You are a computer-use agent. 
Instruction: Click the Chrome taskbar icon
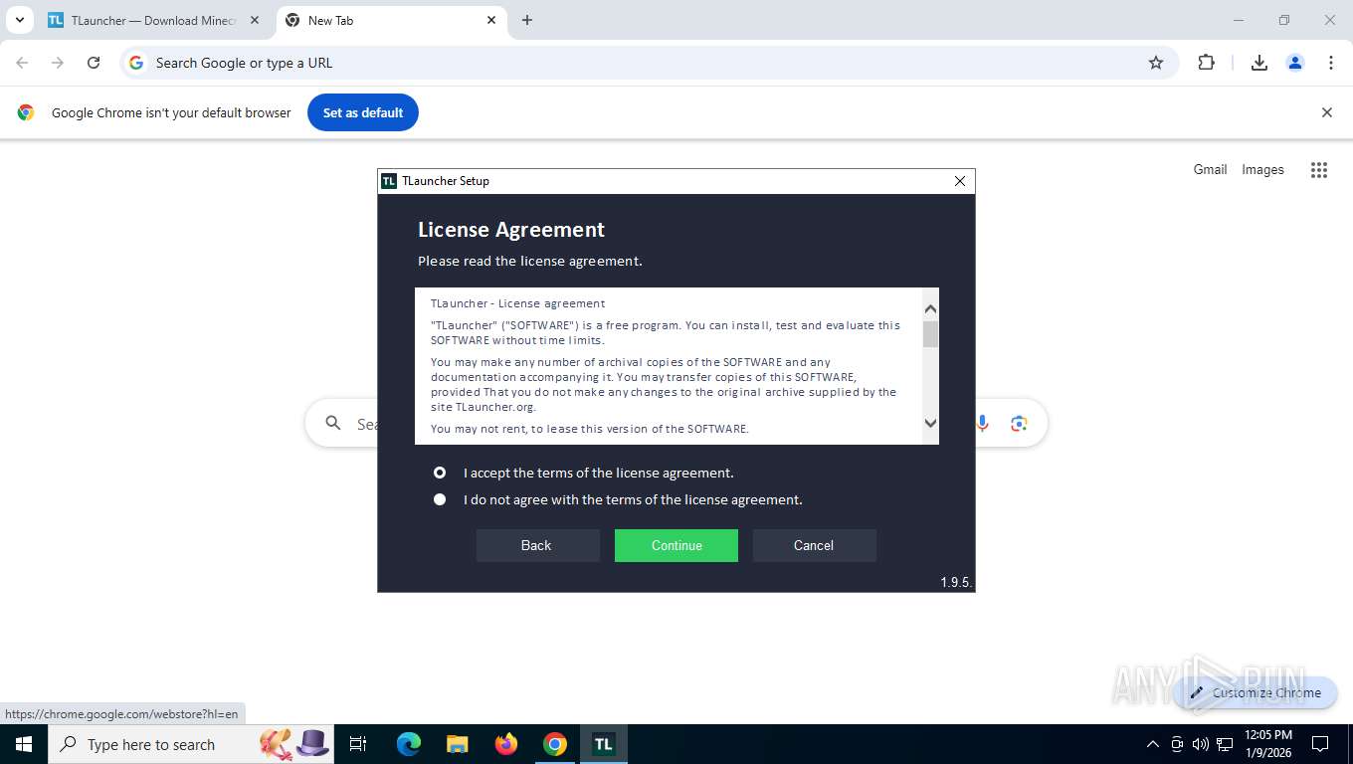click(x=555, y=744)
